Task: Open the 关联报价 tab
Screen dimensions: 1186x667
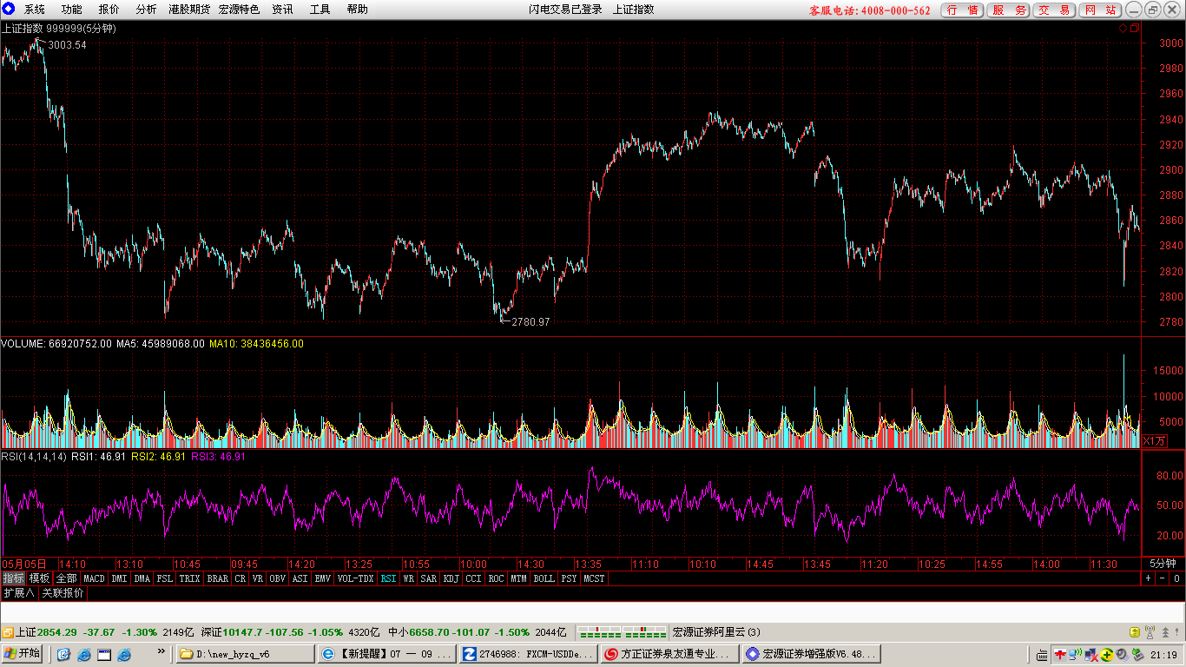Action: [x=63, y=593]
